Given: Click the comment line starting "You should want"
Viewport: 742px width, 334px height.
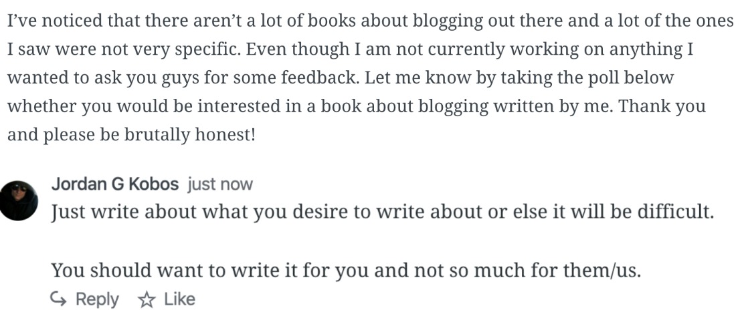Looking at the screenshot, I should click(346, 271).
